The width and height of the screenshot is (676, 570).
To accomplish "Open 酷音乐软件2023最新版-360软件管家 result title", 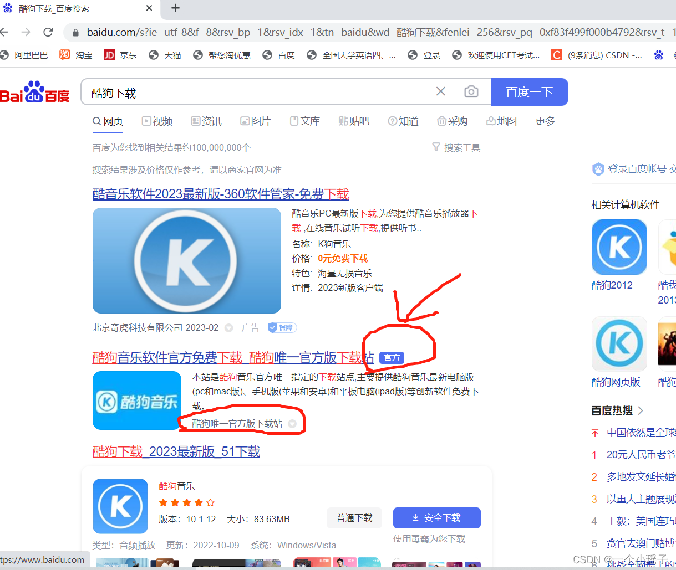I will point(221,194).
